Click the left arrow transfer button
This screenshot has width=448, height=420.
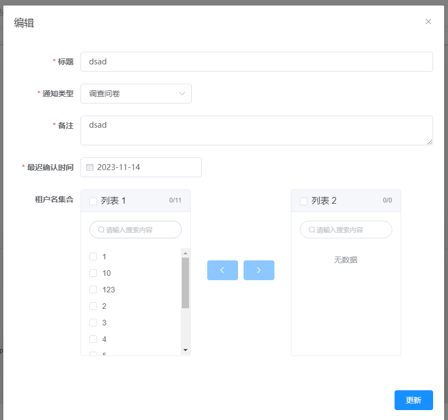222,270
